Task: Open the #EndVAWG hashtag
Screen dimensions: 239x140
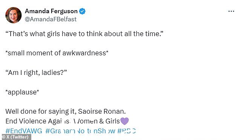Action: [x=24, y=131]
